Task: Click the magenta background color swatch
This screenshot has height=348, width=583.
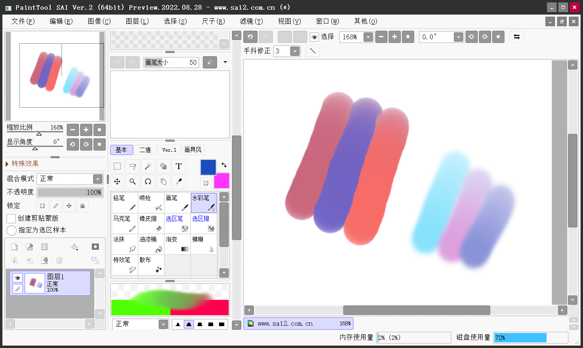Action: (221, 181)
